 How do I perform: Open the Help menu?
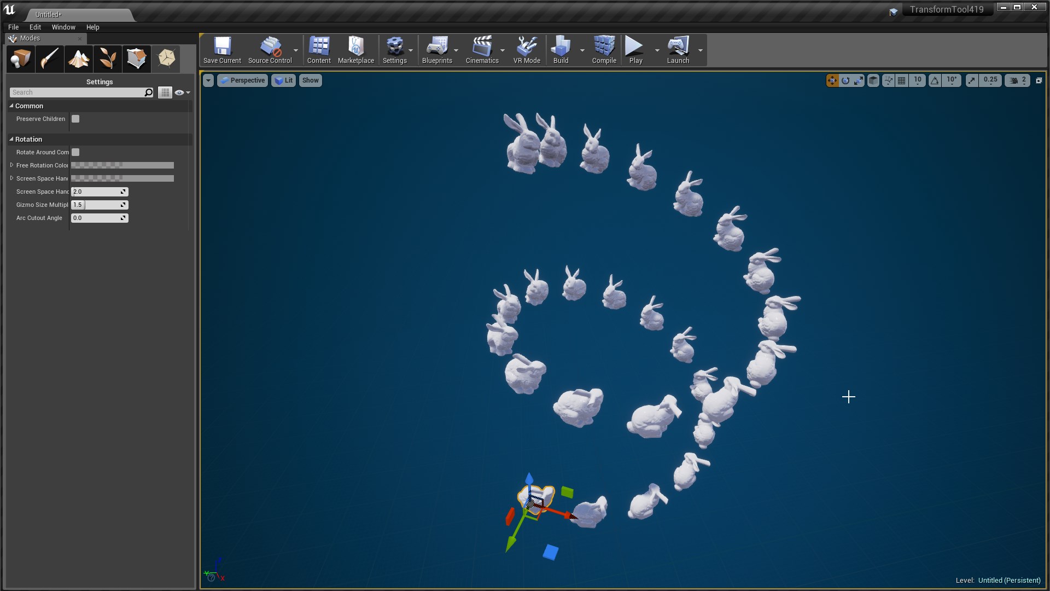click(x=92, y=27)
